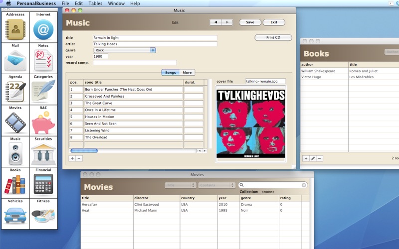
Task: Open the Title filter dropdown in Movies
Action: point(180,185)
